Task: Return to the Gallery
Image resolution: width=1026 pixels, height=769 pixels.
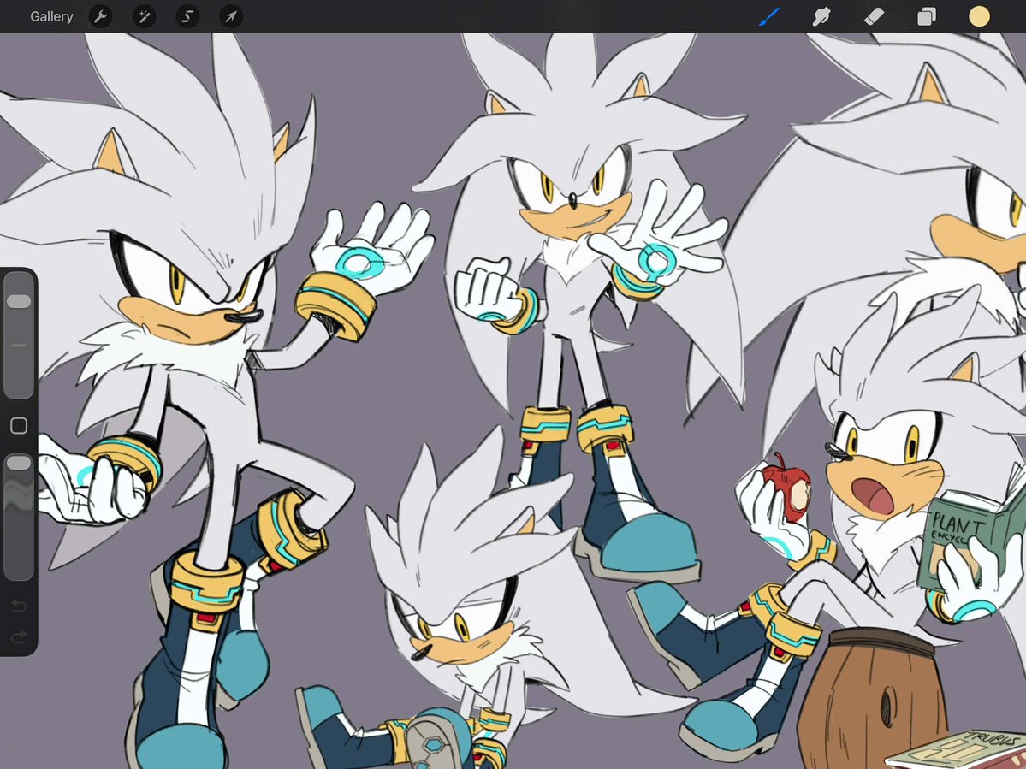Action: pos(50,16)
